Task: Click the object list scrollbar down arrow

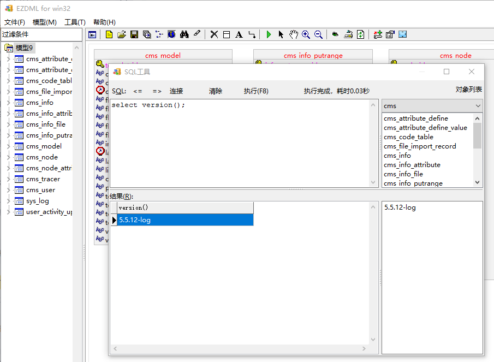Action: tap(477, 182)
